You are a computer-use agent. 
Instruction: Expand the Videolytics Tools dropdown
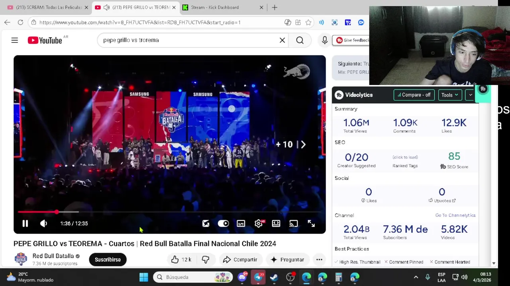(x=449, y=95)
